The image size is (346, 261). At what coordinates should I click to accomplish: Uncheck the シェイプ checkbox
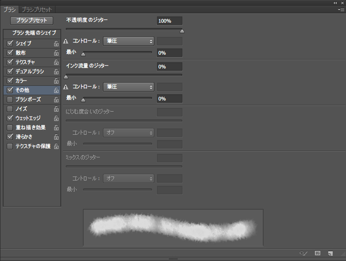[x=10, y=44]
